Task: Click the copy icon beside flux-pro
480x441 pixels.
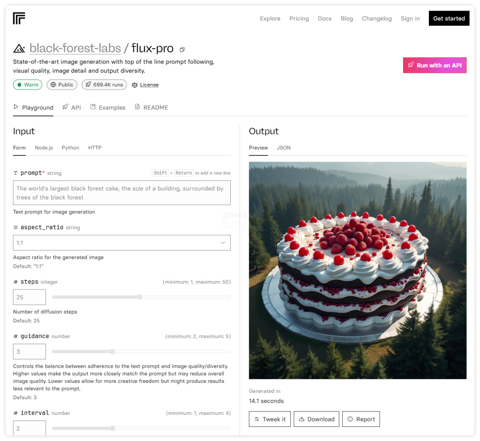Action: click(x=182, y=49)
